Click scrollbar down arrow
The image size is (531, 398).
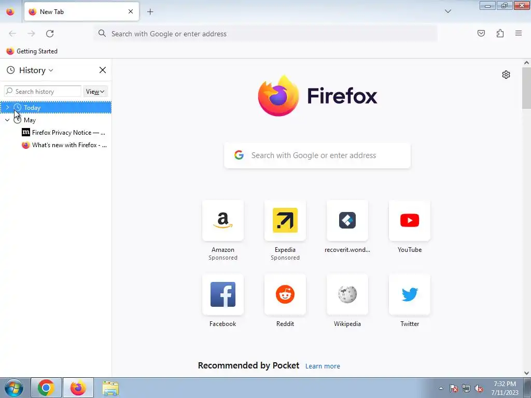point(526,373)
